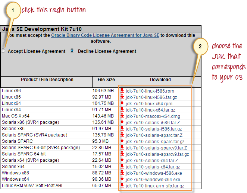Open Oracle Binary Code License Agreement link
247x193 pixels.
[x=105, y=35]
